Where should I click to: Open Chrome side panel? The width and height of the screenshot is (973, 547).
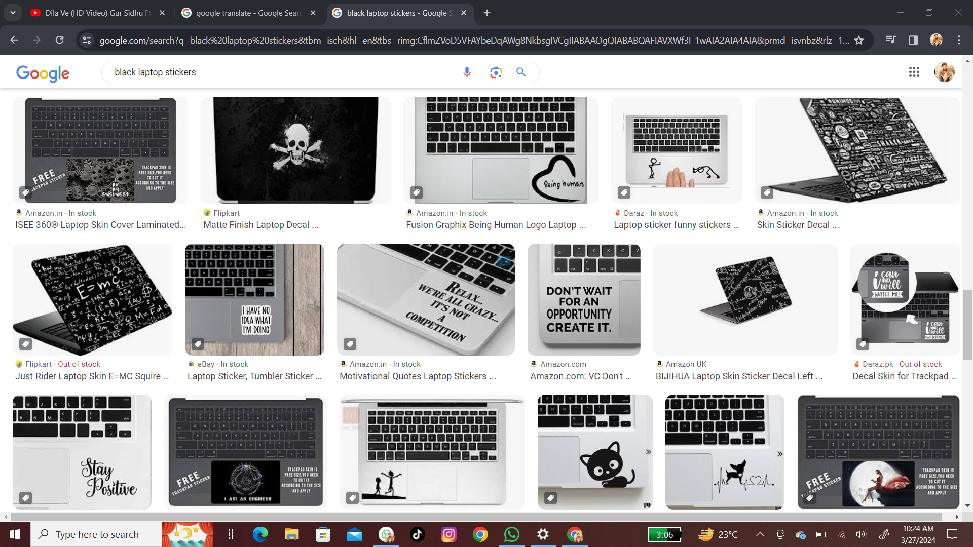click(913, 40)
